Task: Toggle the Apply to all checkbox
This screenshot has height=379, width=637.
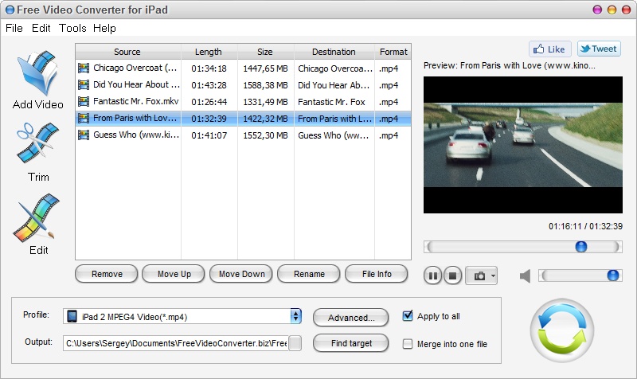Action: (408, 315)
